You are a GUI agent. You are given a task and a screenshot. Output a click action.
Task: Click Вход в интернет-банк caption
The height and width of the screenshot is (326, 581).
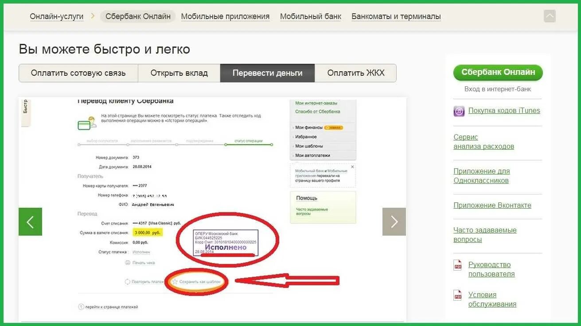click(x=498, y=89)
